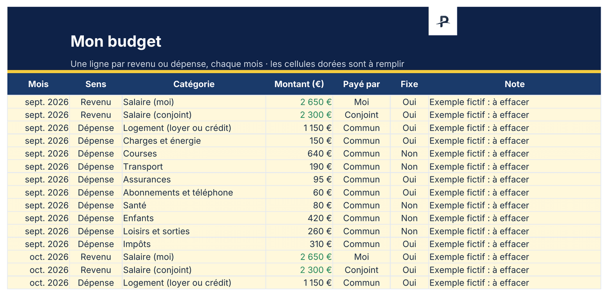Select the "Impôts" category cell
The width and height of the screenshot is (608, 296).
(x=194, y=244)
